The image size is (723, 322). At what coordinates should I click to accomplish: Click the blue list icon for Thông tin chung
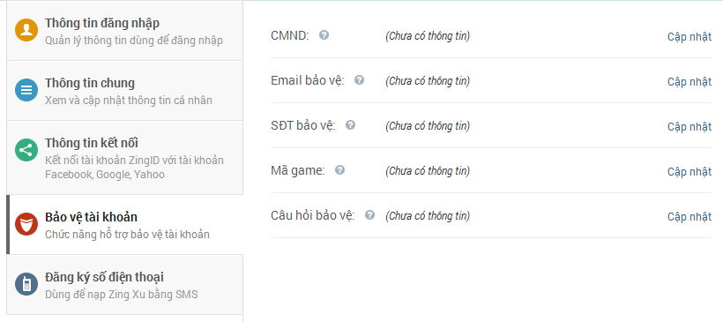click(x=26, y=90)
